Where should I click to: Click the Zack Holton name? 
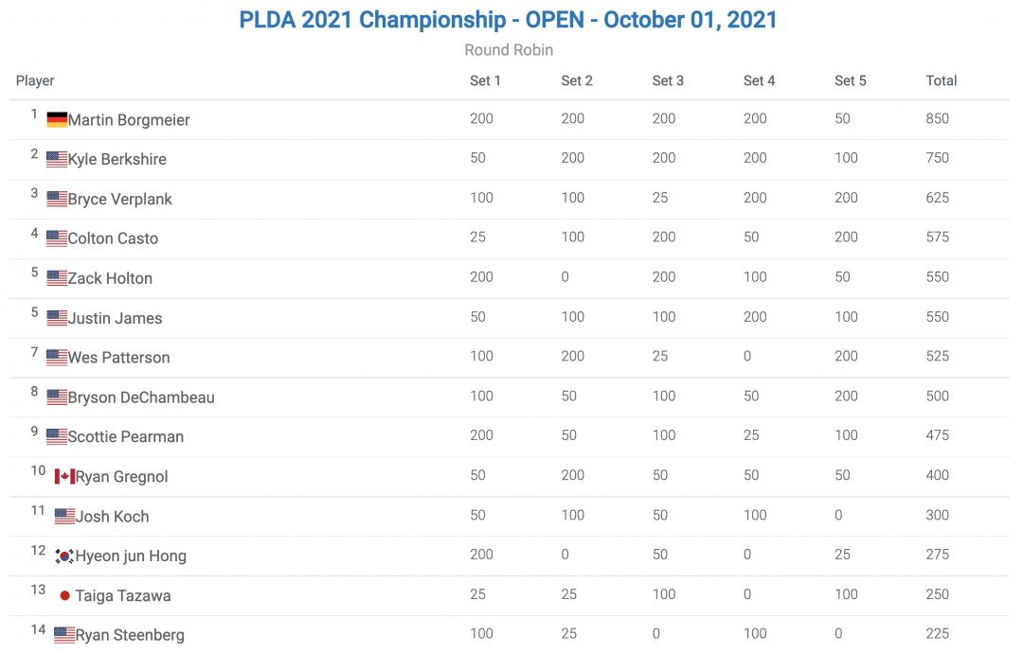(110, 278)
